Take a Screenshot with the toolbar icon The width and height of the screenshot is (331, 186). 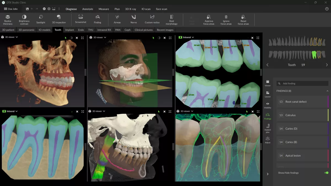pyautogui.click(x=81, y=19)
